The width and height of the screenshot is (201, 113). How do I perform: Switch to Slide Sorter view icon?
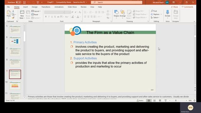point(155,100)
